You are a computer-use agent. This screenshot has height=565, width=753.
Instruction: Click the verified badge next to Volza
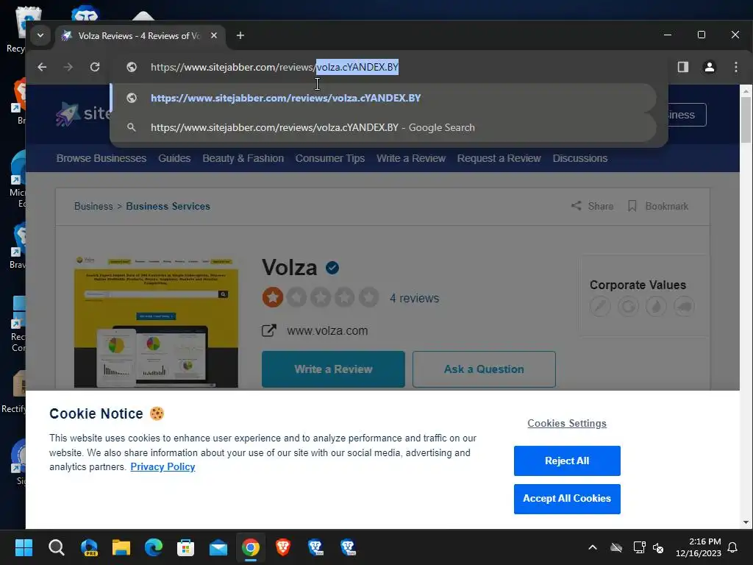[332, 268]
